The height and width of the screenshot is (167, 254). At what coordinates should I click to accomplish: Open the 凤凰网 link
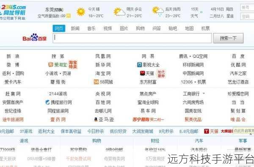(x=103, y=56)
